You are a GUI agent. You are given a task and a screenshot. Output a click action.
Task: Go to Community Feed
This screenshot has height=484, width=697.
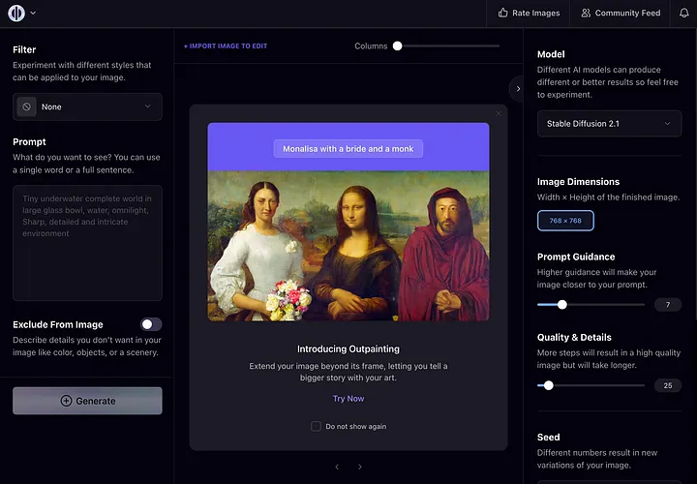621,13
